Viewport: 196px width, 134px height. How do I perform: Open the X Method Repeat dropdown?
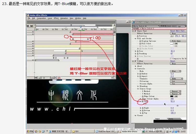(x=176, y=91)
